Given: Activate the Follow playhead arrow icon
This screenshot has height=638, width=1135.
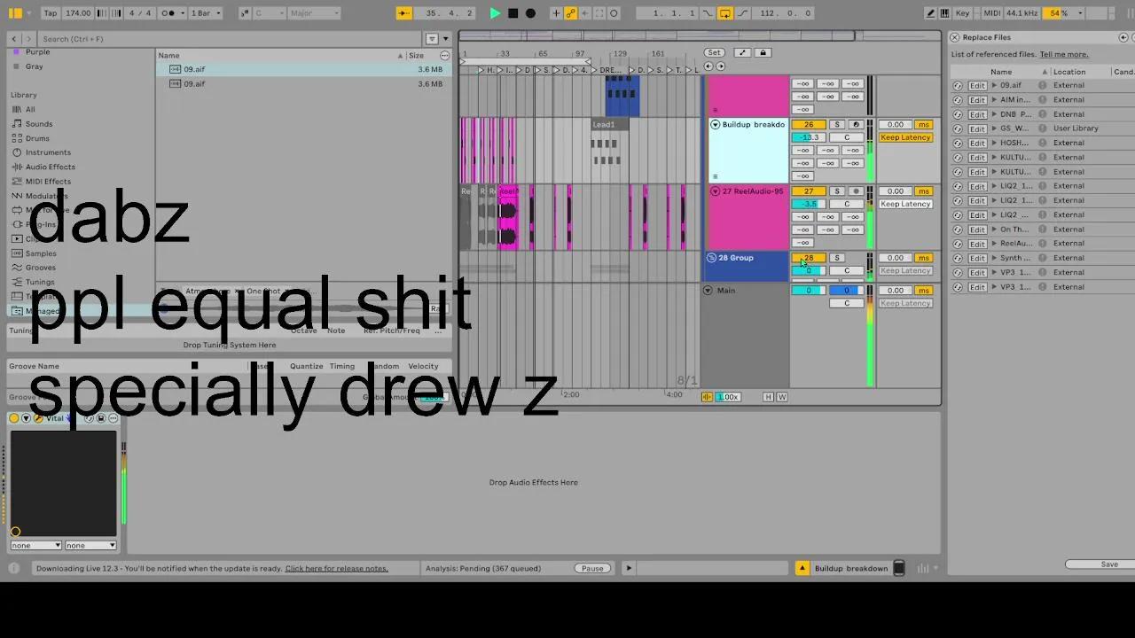Looking at the screenshot, I should click(x=585, y=12).
